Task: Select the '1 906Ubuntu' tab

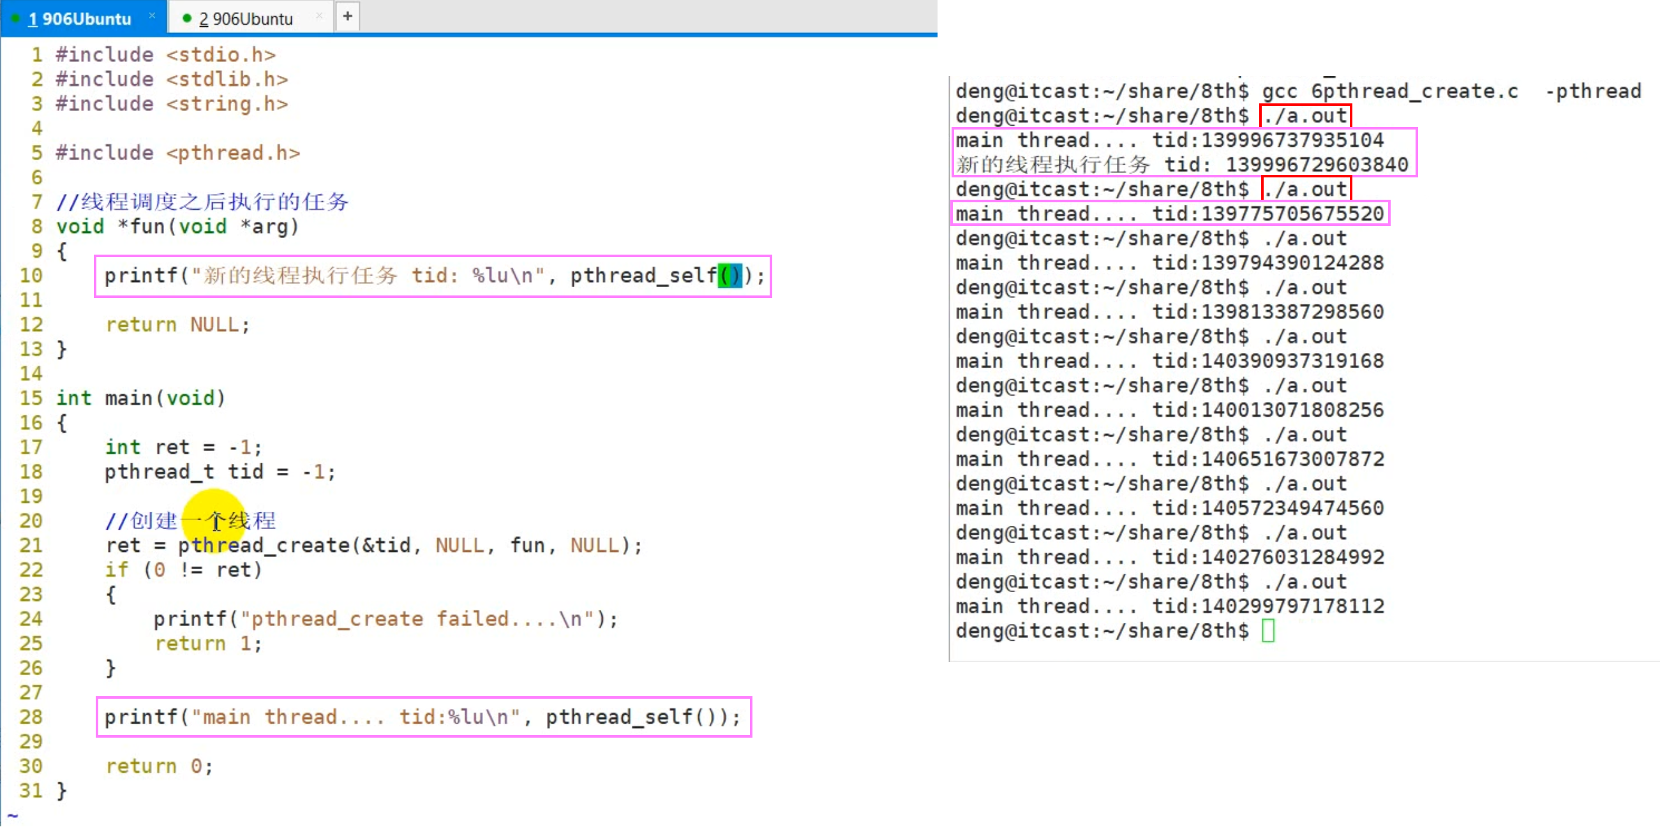Action: [80, 19]
